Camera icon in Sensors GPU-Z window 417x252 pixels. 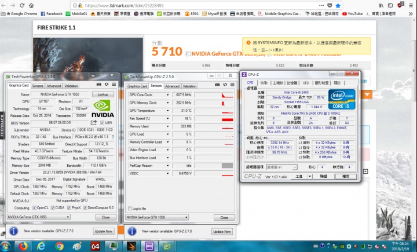(x=217, y=85)
